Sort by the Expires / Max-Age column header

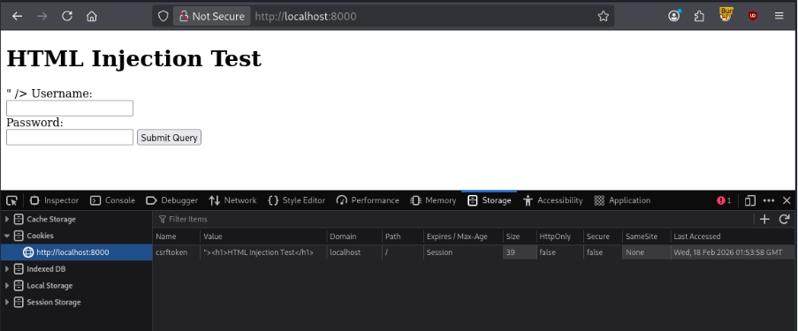(x=463, y=237)
